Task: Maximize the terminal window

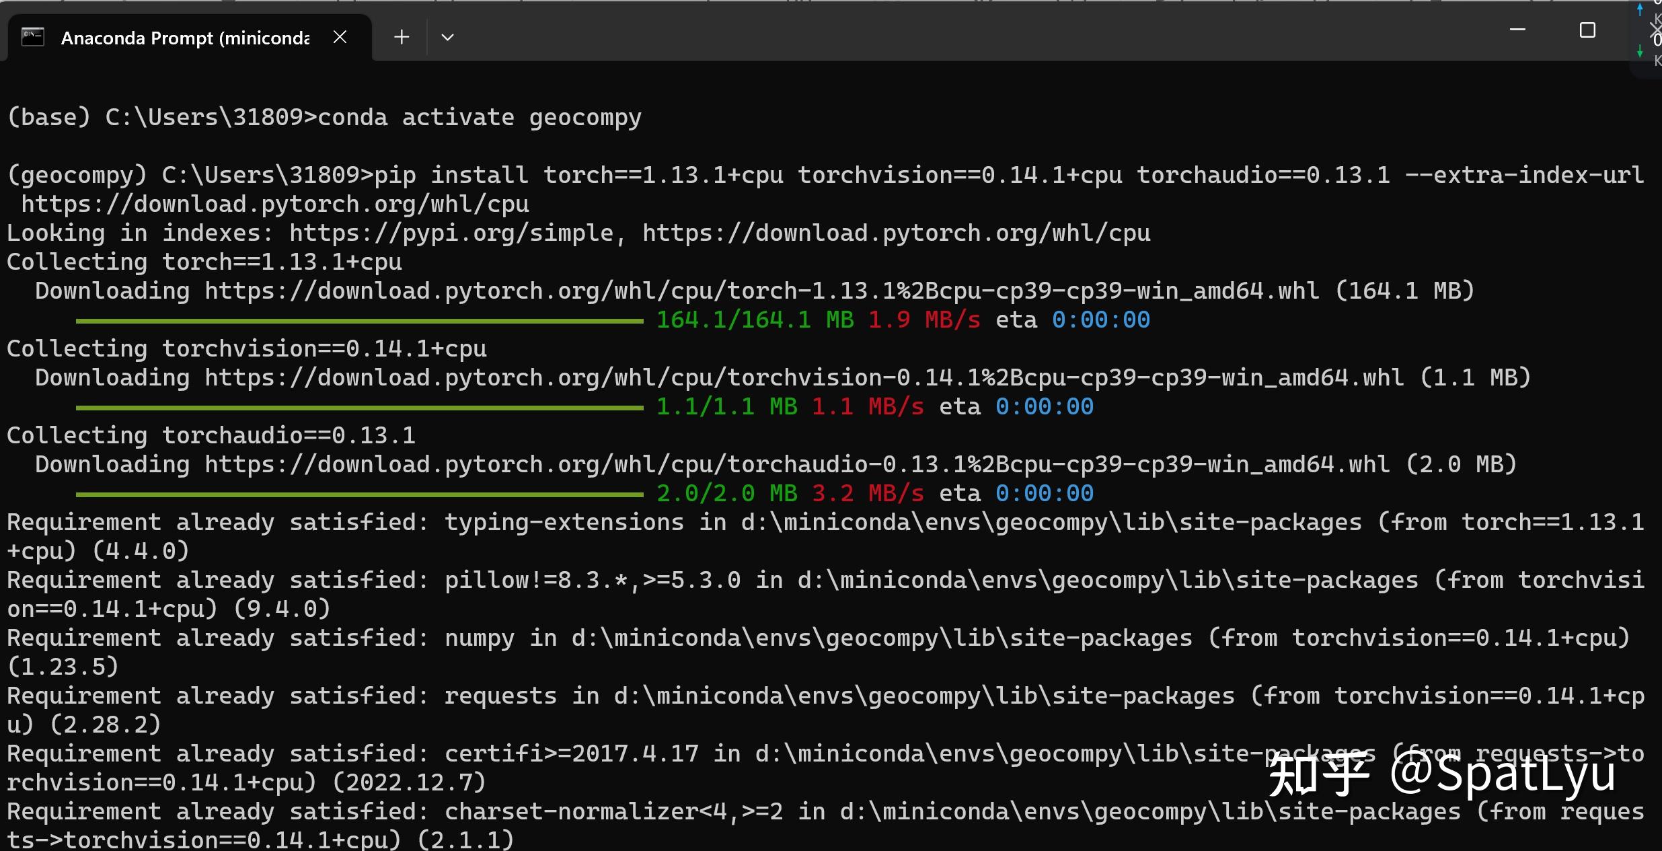Action: pyautogui.click(x=1587, y=30)
